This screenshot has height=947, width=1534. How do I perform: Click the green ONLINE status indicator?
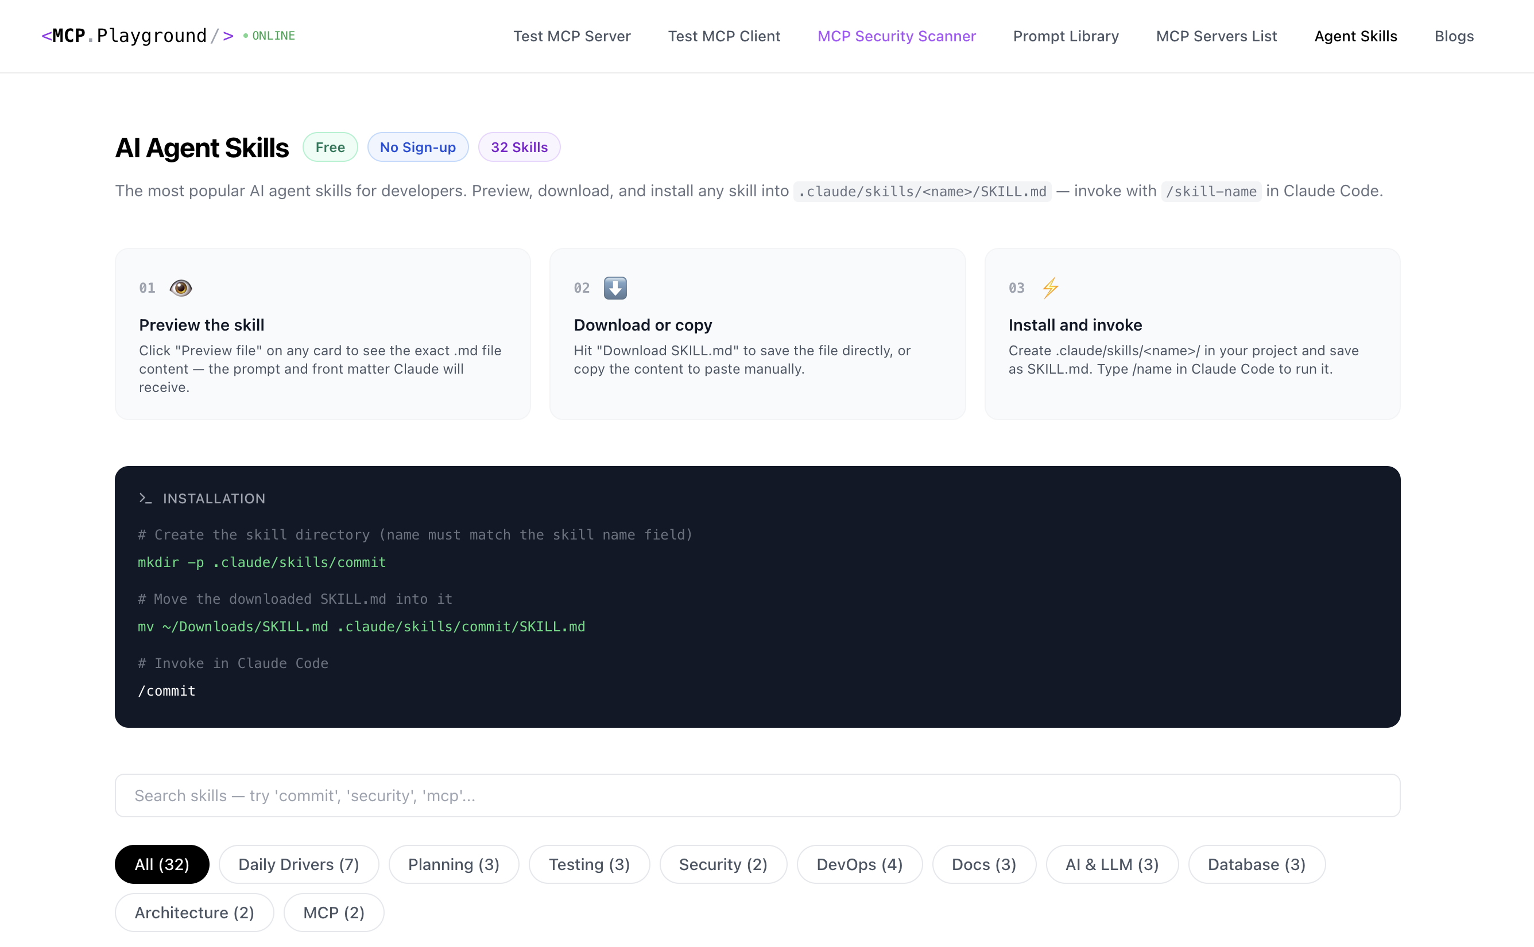(x=269, y=36)
